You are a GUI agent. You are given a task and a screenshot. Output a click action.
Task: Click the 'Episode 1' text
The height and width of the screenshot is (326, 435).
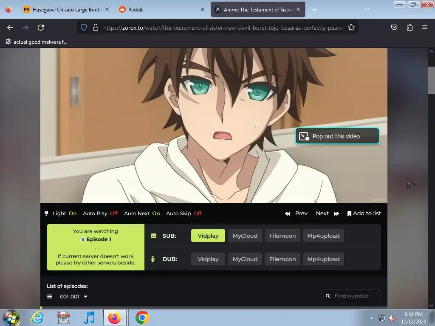click(99, 239)
